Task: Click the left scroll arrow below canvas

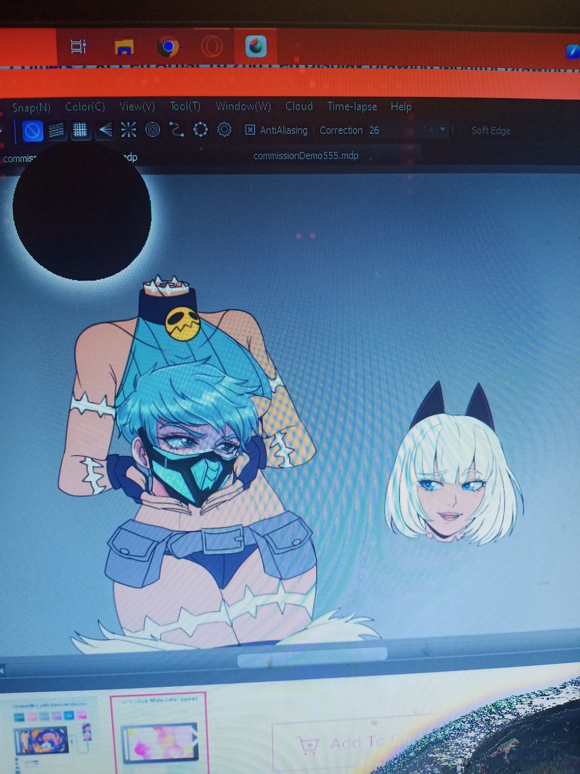Action: pyautogui.click(x=3, y=671)
